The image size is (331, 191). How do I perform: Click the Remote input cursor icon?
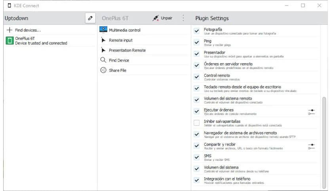[x=103, y=40]
